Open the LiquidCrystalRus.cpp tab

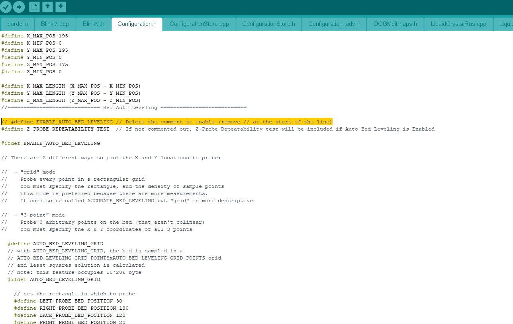(x=458, y=24)
